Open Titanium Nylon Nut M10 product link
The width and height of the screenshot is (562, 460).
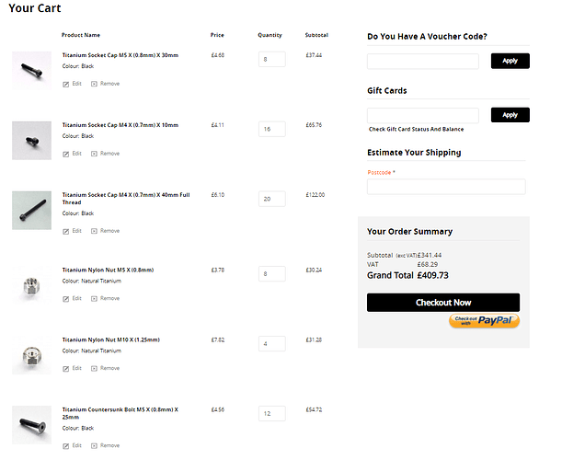pyautogui.click(x=108, y=339)
